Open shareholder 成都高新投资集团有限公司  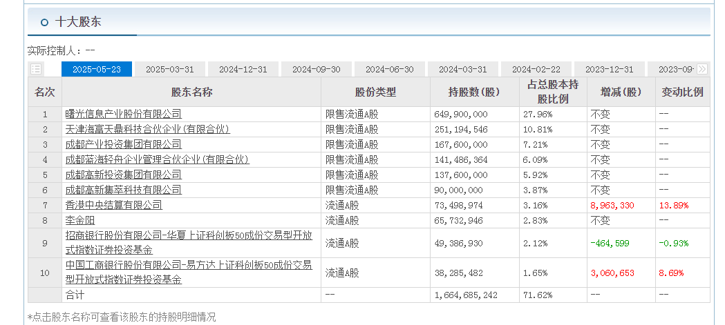click(x=124, y=175)
